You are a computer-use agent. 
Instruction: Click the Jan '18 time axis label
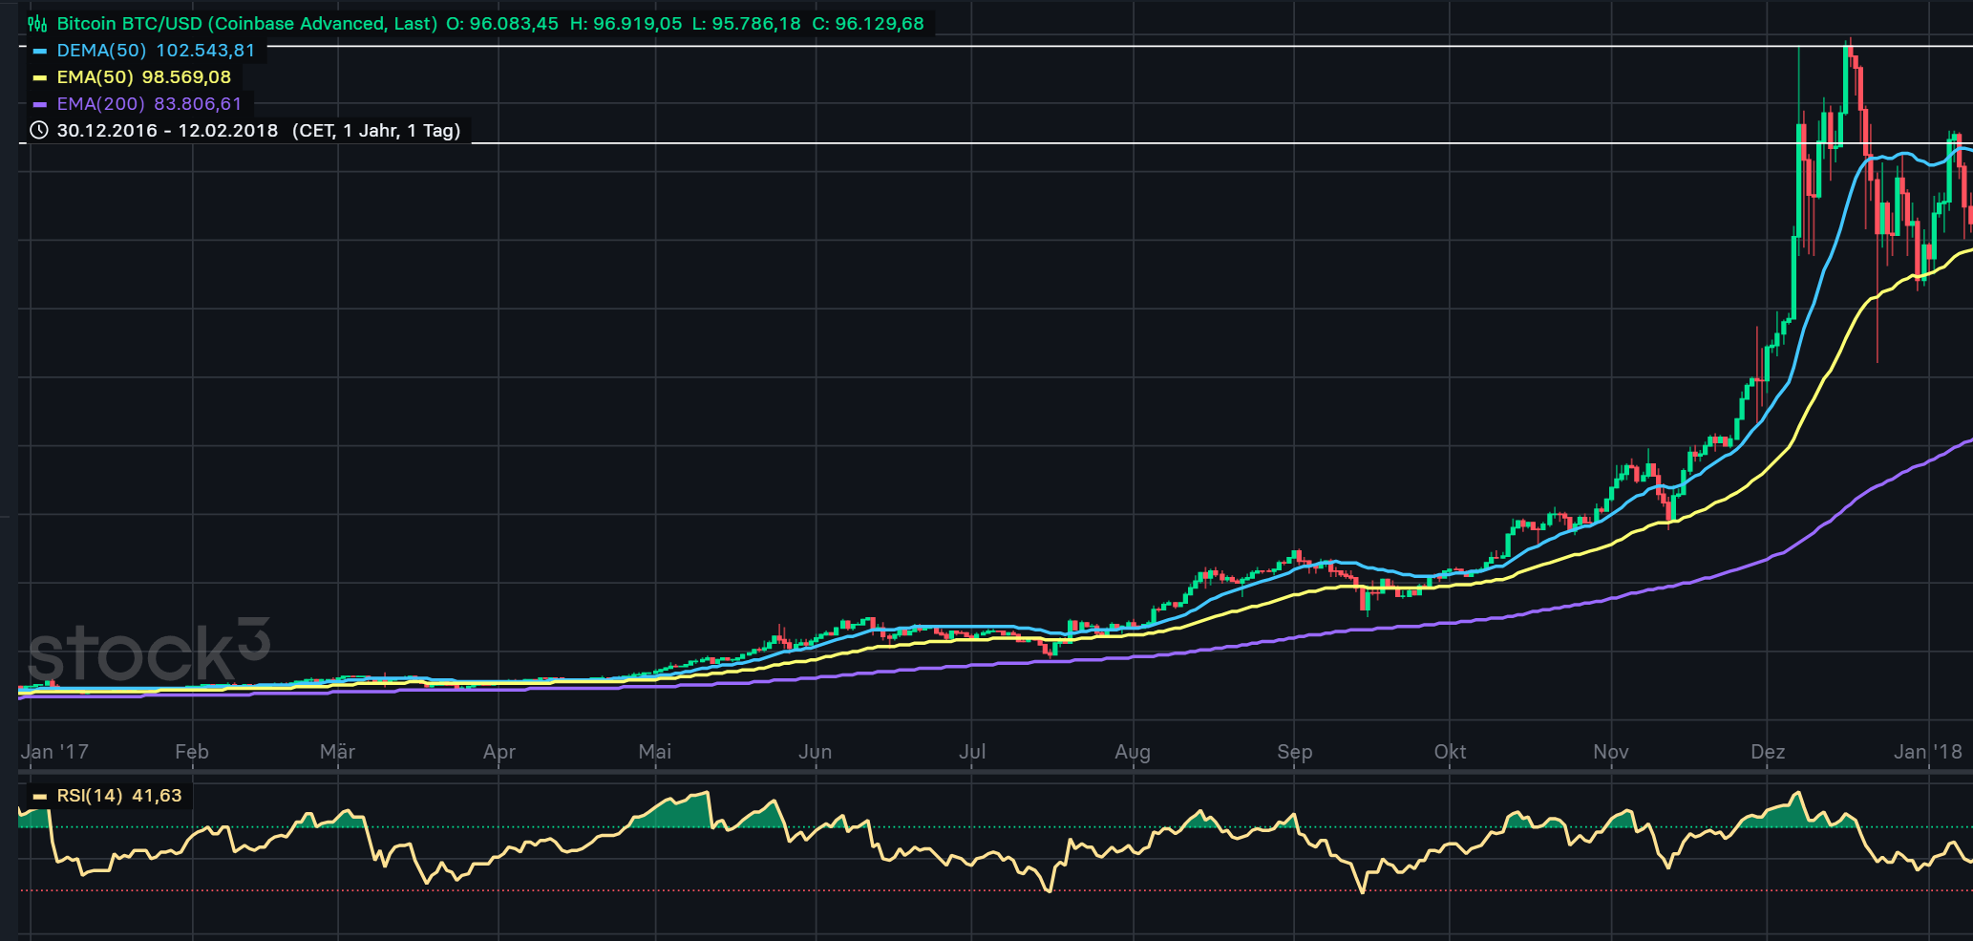coord(1927,752)
